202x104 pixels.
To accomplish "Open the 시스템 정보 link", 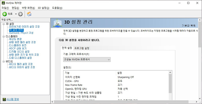I will (x=13, y=99).
